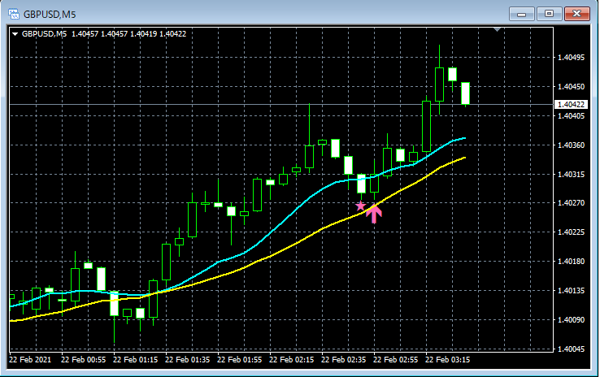This screenshot has width=600, height=377.
Task: Click the highest candle with long upper wick
Action: 439,84
